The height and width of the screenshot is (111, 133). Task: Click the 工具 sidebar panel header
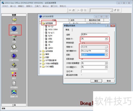click(x=14, y=105)
